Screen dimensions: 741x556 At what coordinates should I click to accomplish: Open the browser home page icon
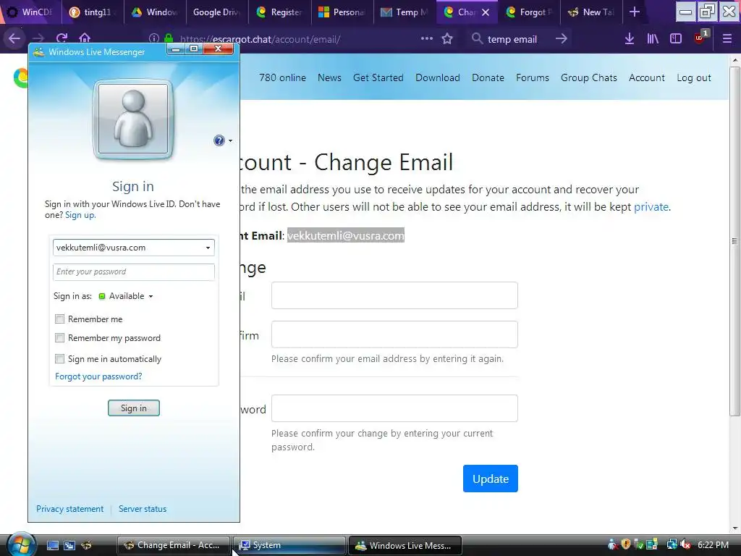(85, 38)
